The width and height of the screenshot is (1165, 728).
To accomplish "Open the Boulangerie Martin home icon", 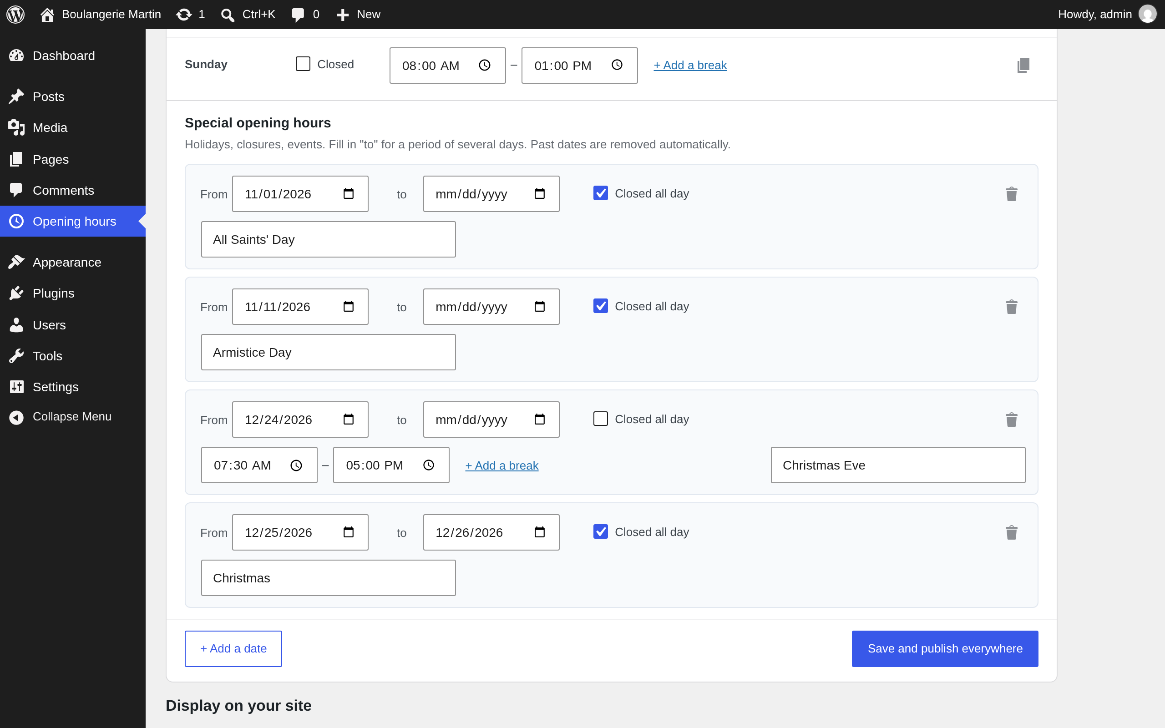I will [x=47, y=15].
